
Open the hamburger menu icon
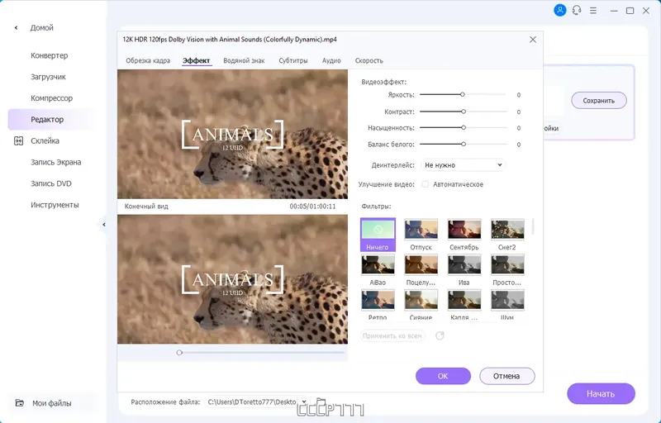593,11
